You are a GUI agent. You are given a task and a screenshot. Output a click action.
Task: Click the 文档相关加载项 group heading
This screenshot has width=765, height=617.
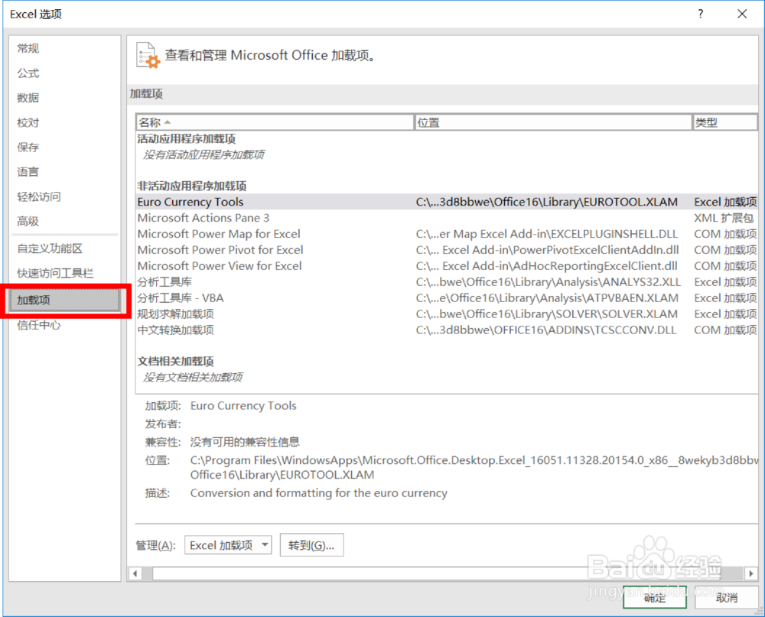[x=176, y=362]
